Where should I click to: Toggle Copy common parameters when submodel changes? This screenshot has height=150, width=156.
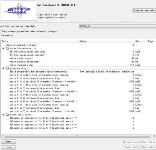click(x=0, y=31)
